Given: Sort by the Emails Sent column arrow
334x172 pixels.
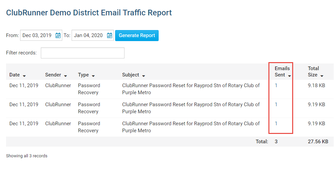Looking at the screenshot, I should pyautogui.click(x=289, y=76).
